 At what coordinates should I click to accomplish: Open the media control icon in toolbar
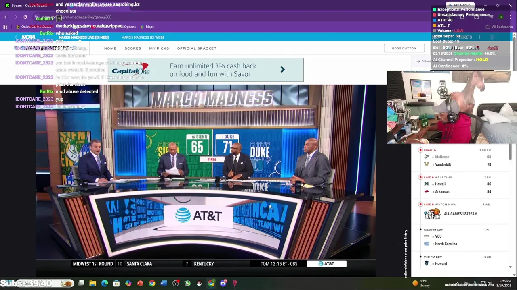[491, 17]
